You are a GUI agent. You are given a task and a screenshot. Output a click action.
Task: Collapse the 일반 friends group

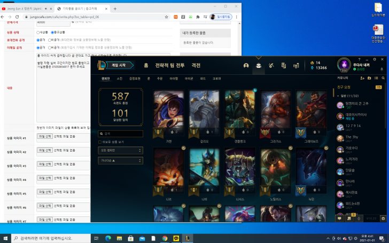(x=339, y=95)
